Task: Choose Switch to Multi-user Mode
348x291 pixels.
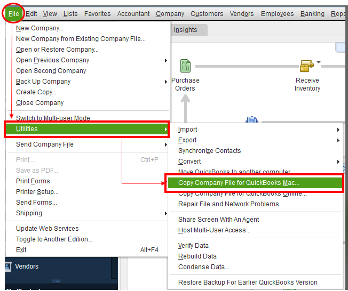Action: (x=53, y=118)
